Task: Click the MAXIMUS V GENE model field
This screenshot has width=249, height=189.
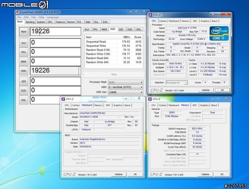Action: click(x=98, y=117)
